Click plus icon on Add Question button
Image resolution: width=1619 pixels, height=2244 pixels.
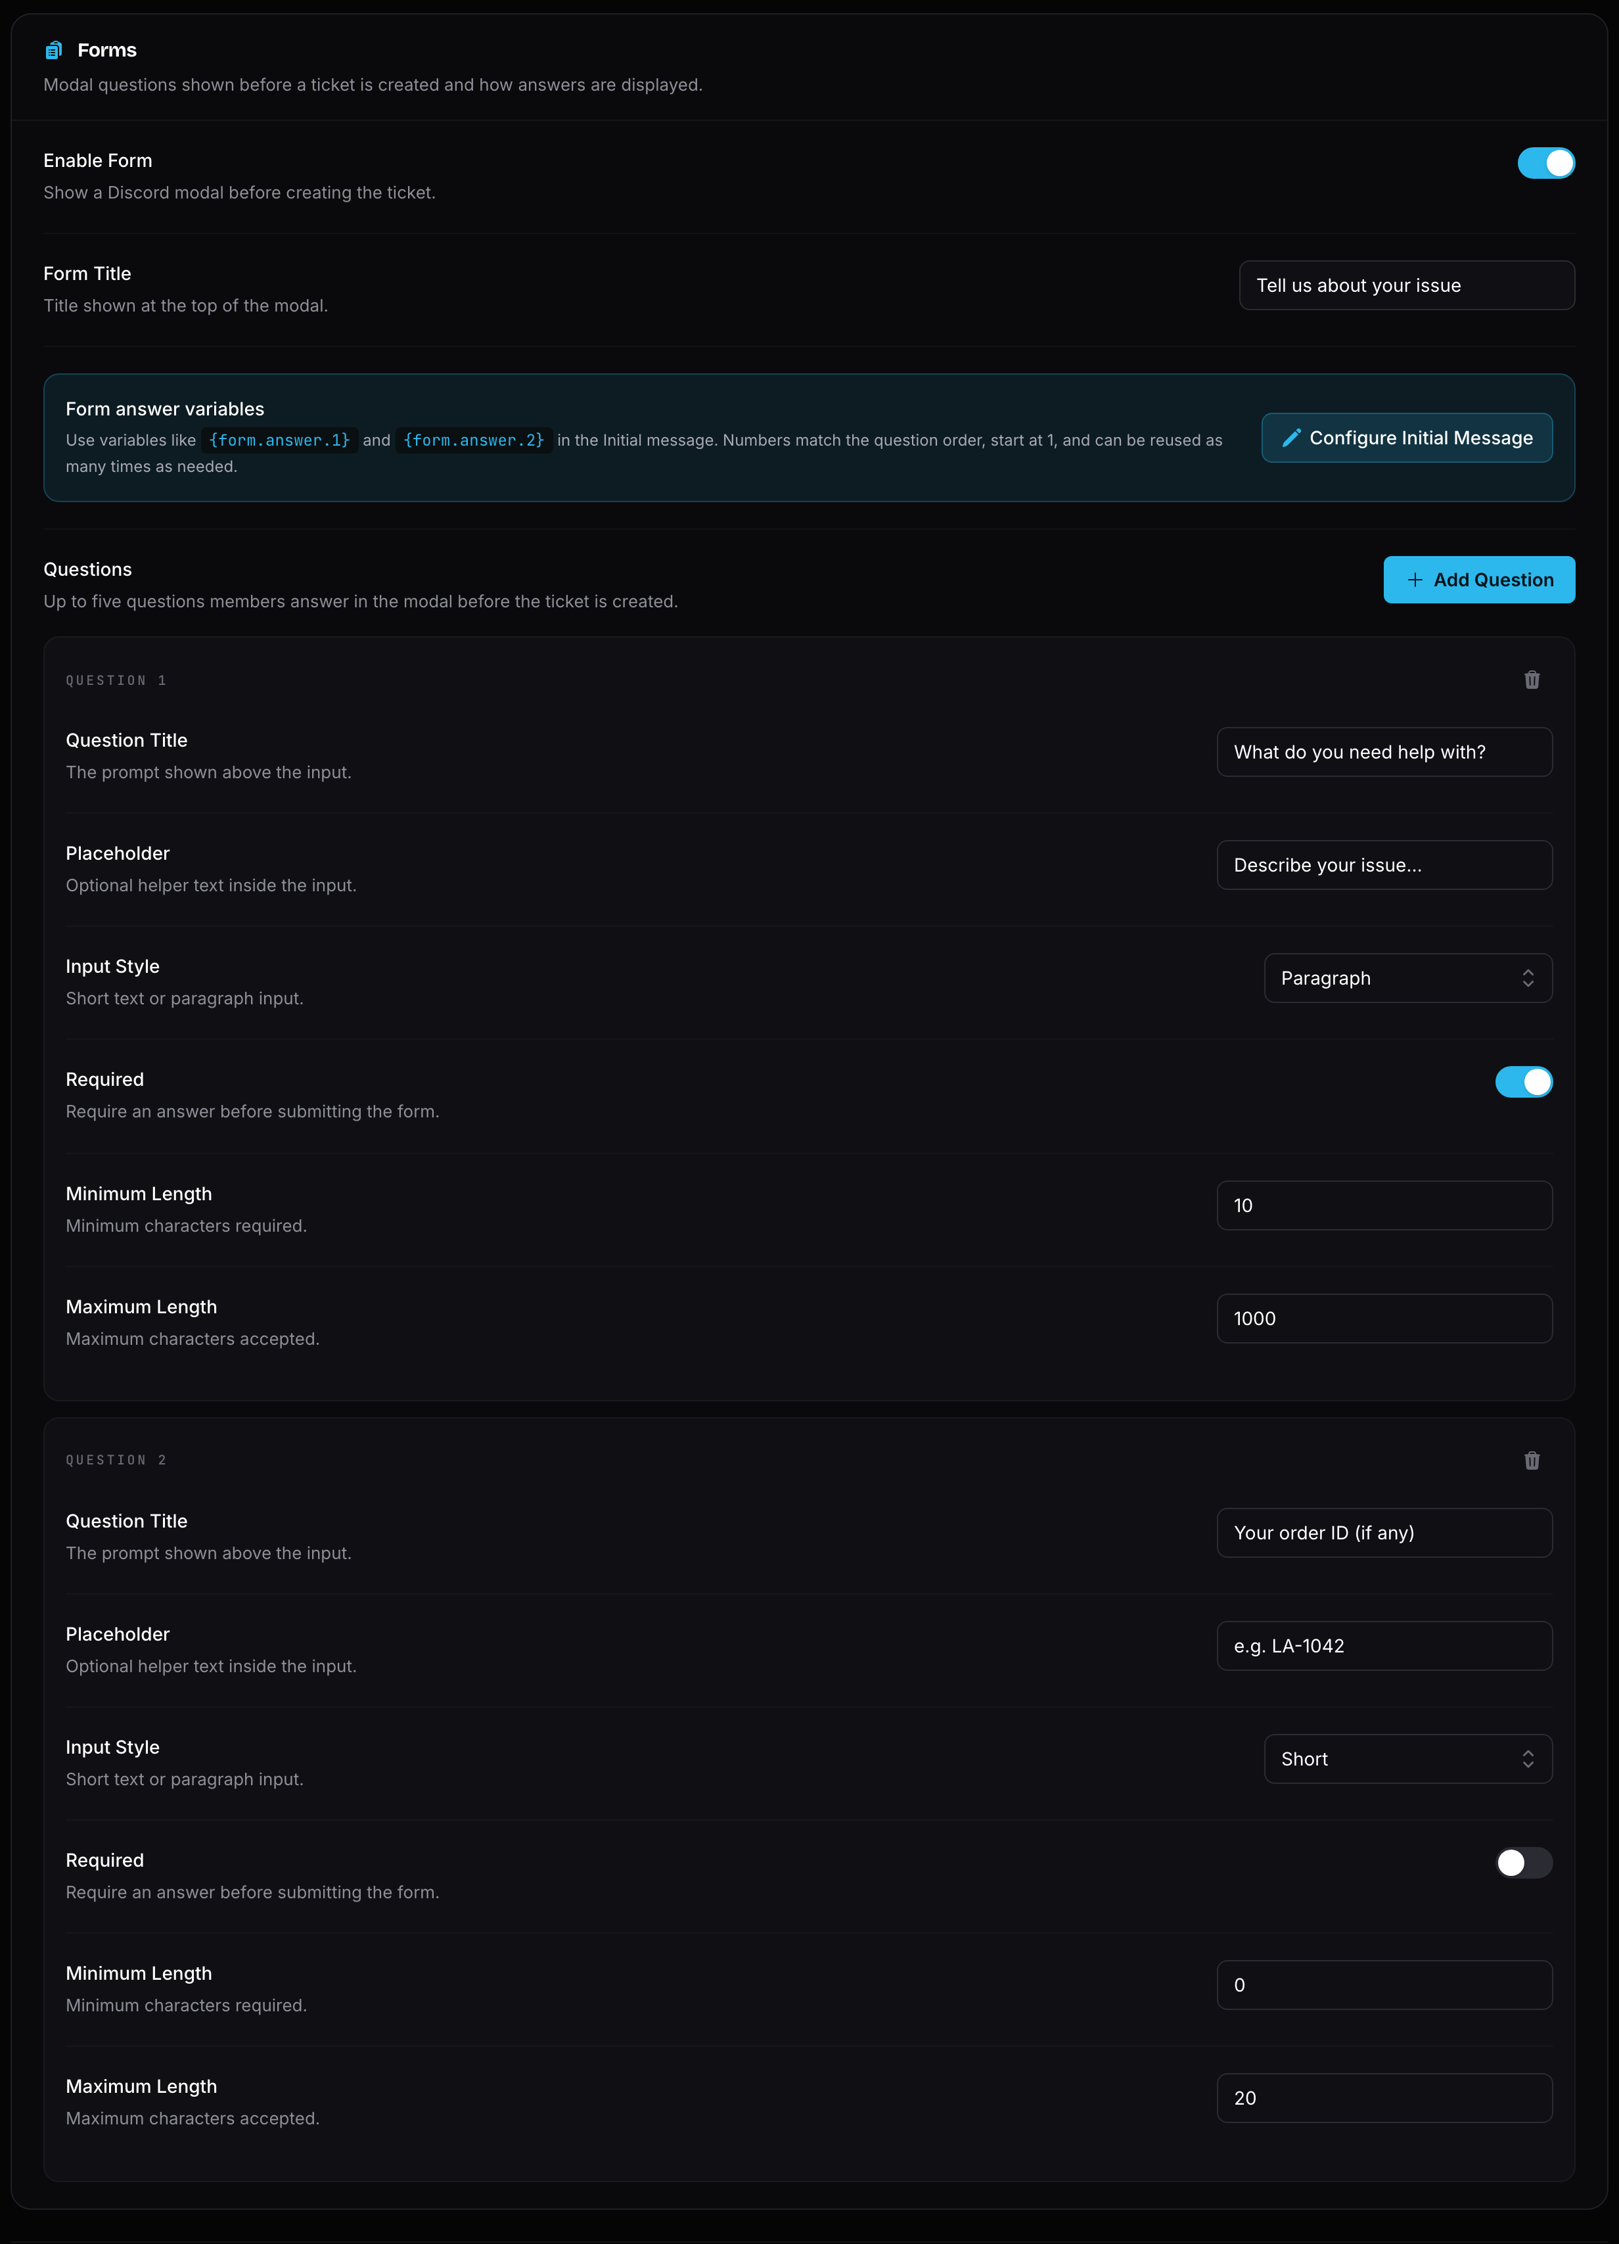point(1414,580)
